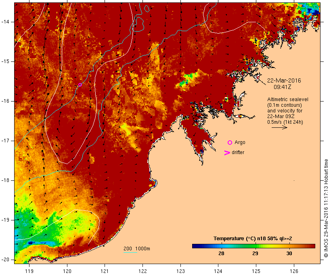Click the latitude label -19
Image resolution: width=331 pixels, height=275 pixels.
[5, 220]
